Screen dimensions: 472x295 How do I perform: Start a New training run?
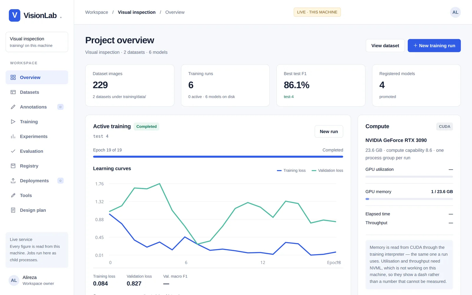point(434,45)
